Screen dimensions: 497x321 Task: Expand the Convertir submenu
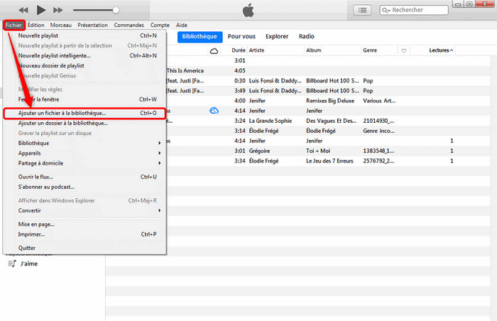coord(84,211)
